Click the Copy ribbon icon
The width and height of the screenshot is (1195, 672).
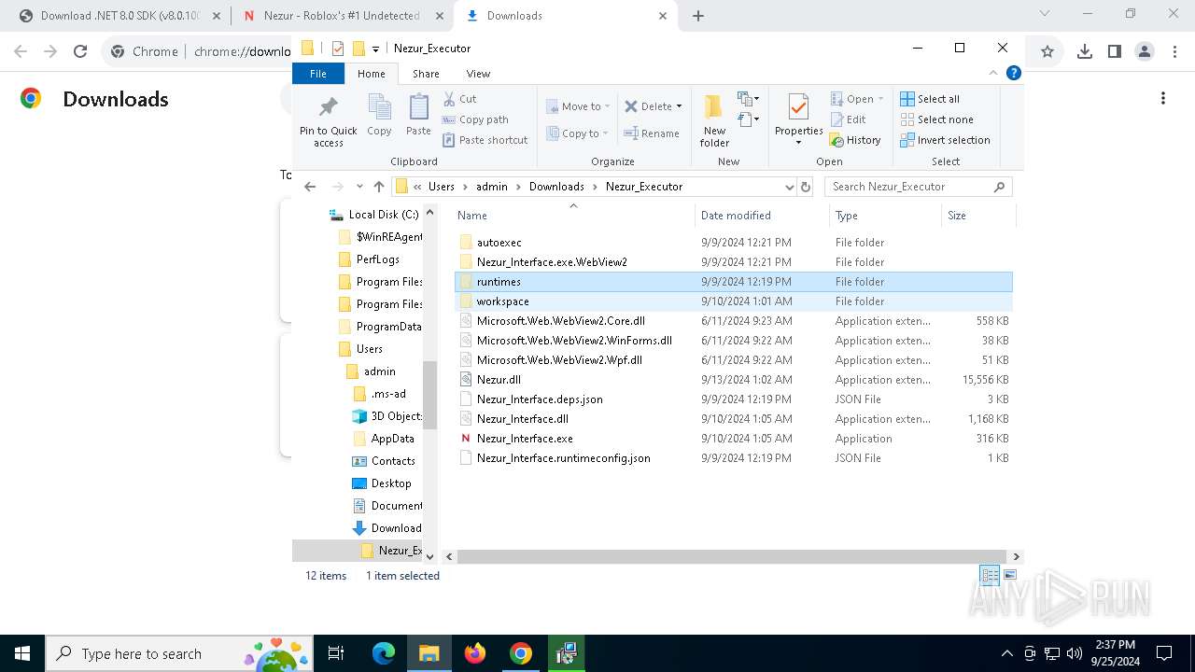[x=379, y=116]
